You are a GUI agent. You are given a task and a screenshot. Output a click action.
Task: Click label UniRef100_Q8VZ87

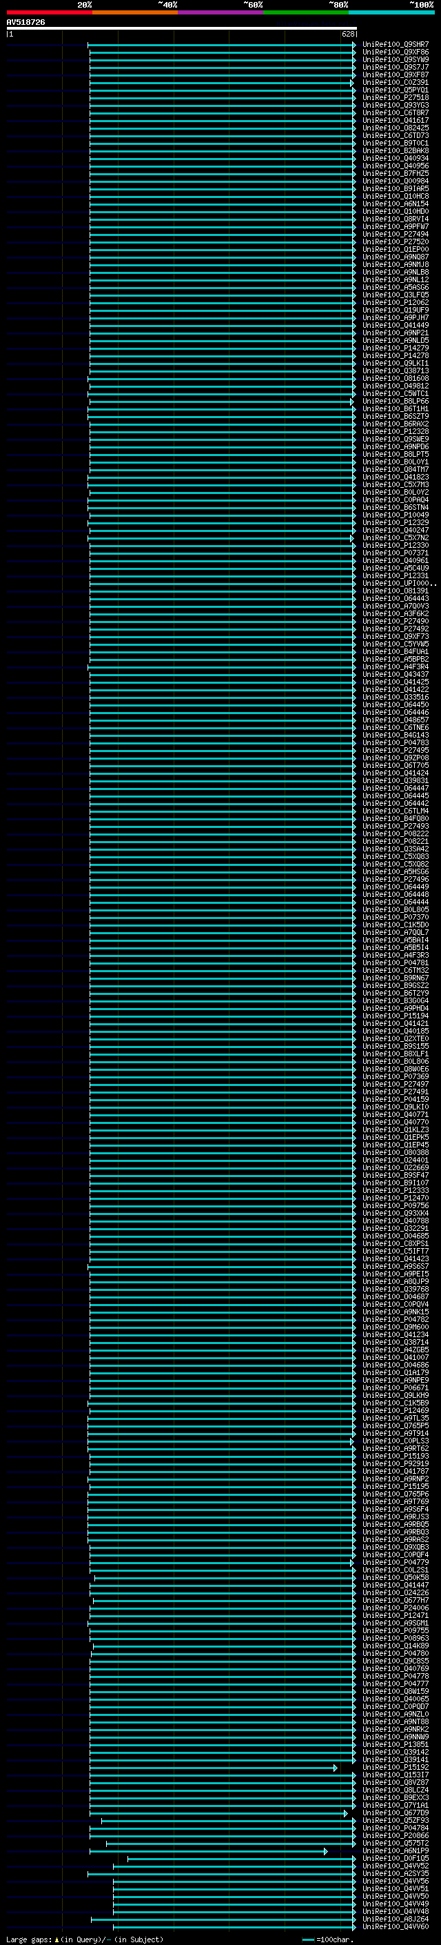tap(395, 1782)
